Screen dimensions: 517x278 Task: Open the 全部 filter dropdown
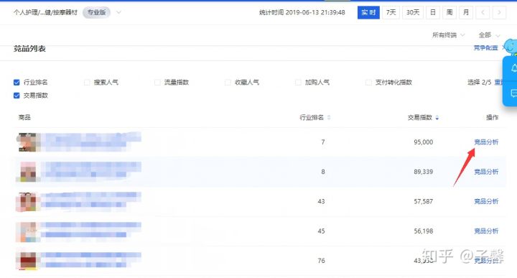pyautogui.click(x=489, y=35)
